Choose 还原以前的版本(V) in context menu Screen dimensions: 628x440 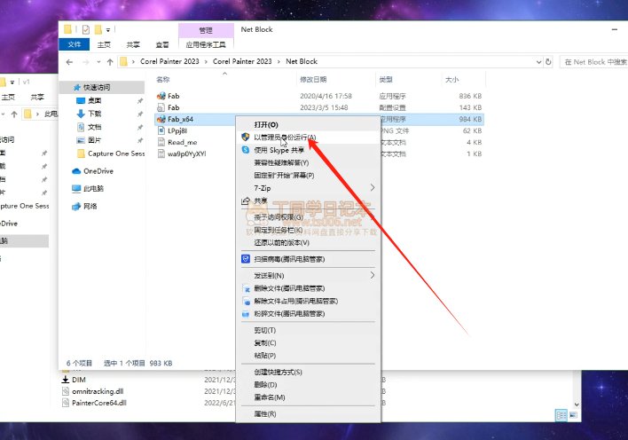(x=308, y=243)
